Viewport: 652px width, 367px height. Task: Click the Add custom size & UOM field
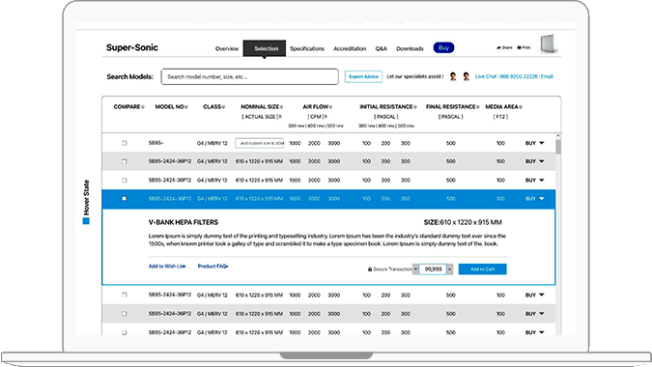260,143
